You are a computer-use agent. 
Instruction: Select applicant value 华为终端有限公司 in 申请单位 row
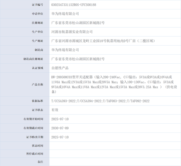pos(65,14)
